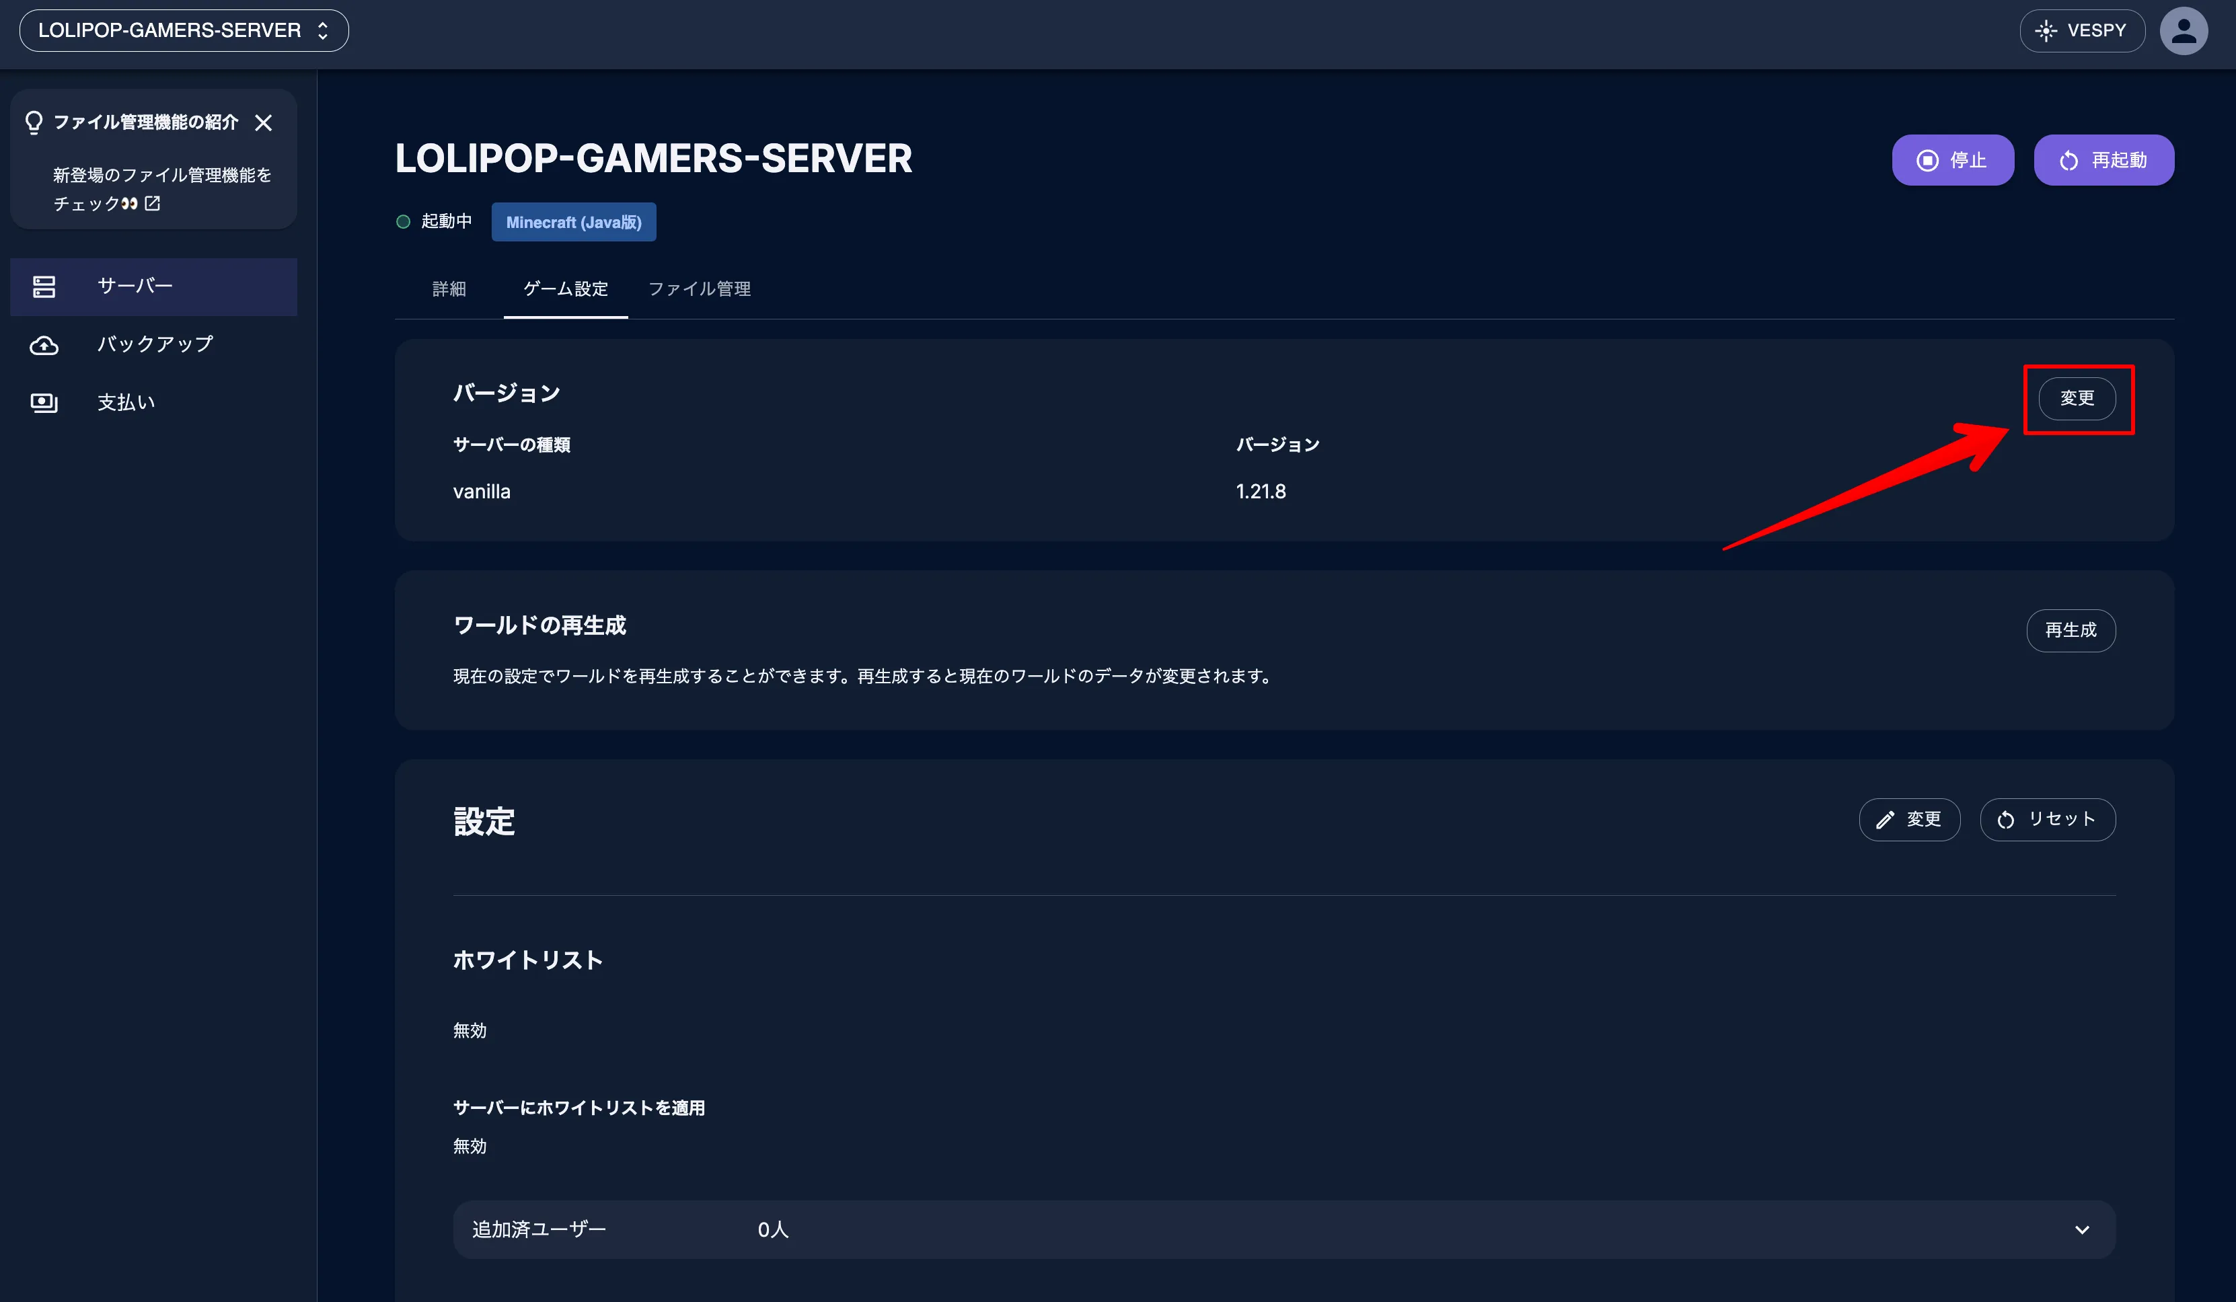2236x1302 pixels.
Task: Open the LOLIPOP-GAMERS-SERVER server selector dropdown
Action: (x=184, y=31)
